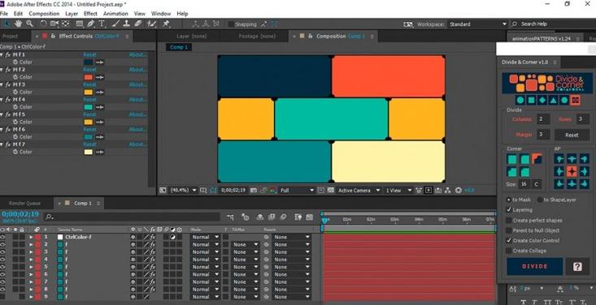Open the M f 2 orange-red color swatch

pos(88,77)
